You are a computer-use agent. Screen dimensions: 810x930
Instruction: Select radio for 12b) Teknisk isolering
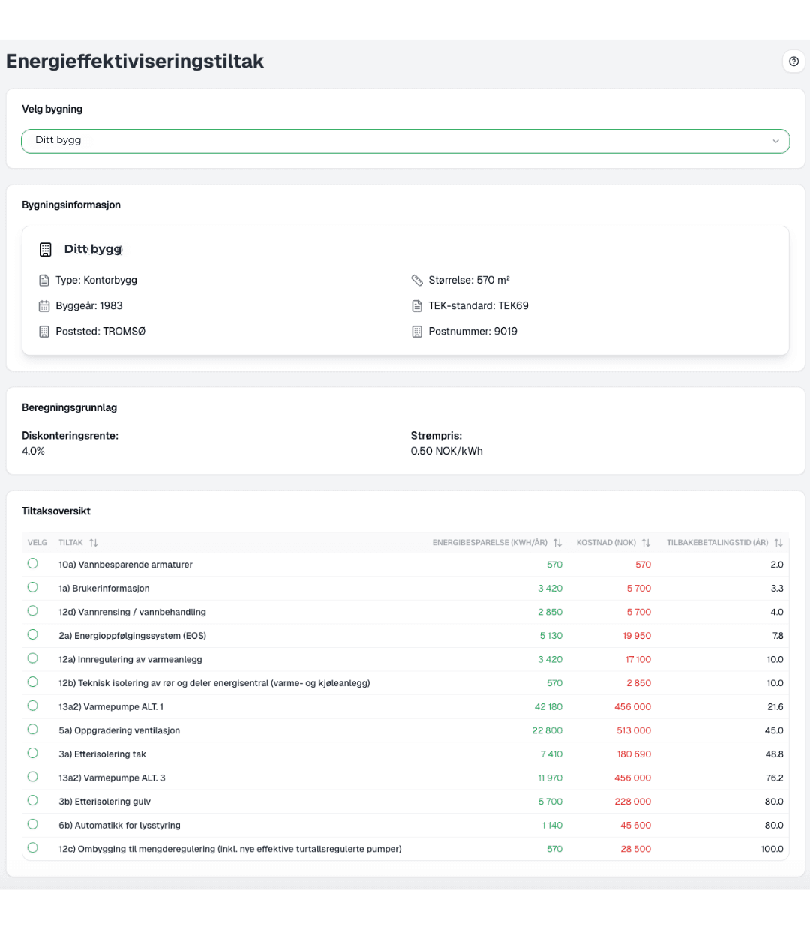pyautogui.click(x=33, y=682)
